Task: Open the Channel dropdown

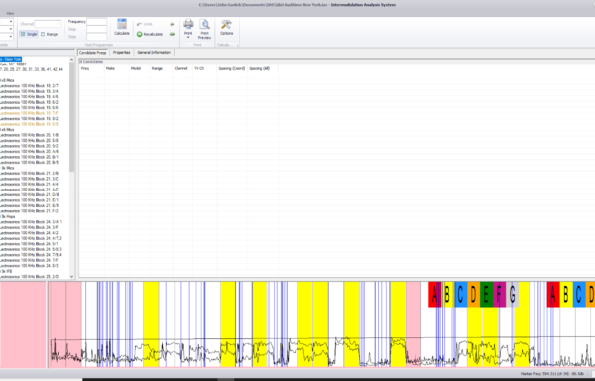Action: 48,24
